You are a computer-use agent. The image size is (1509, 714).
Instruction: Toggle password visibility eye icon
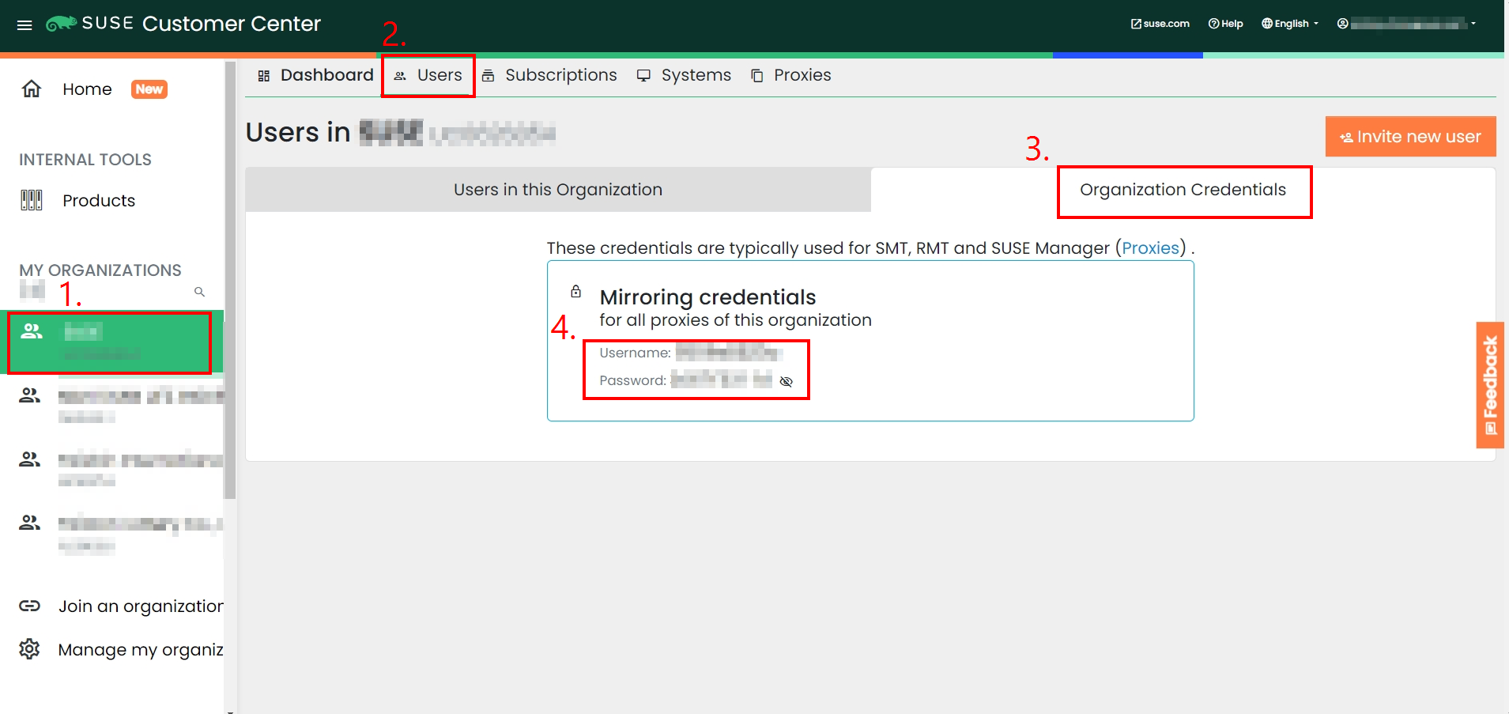point(786,381)
